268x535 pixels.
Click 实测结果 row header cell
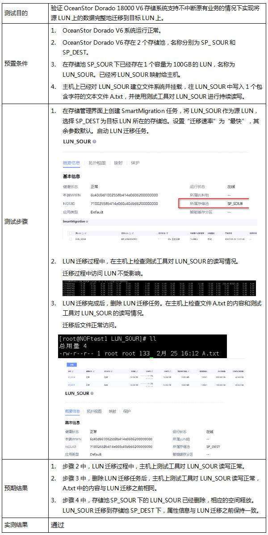25,525
